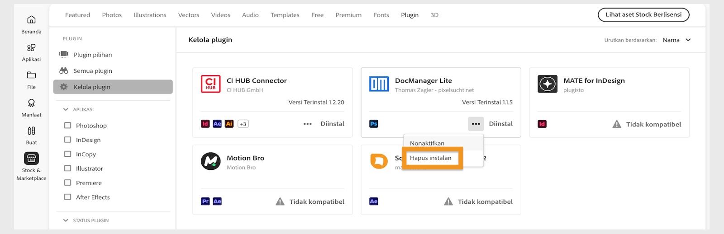Switch to the Photos tab
The image size is (724, 234).
pos(112,15)
